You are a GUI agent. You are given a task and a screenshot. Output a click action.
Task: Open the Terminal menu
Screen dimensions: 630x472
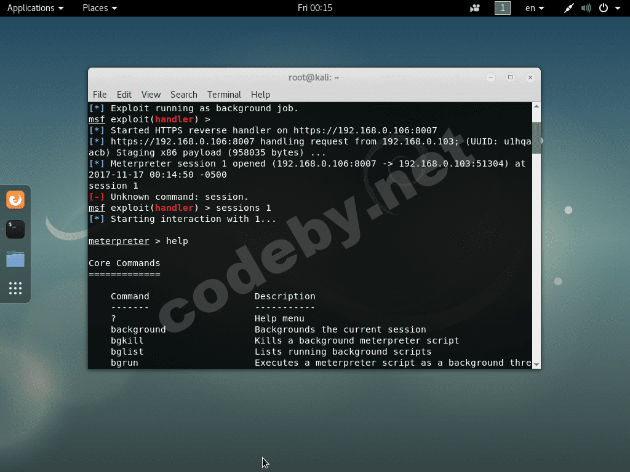point(224,94)
